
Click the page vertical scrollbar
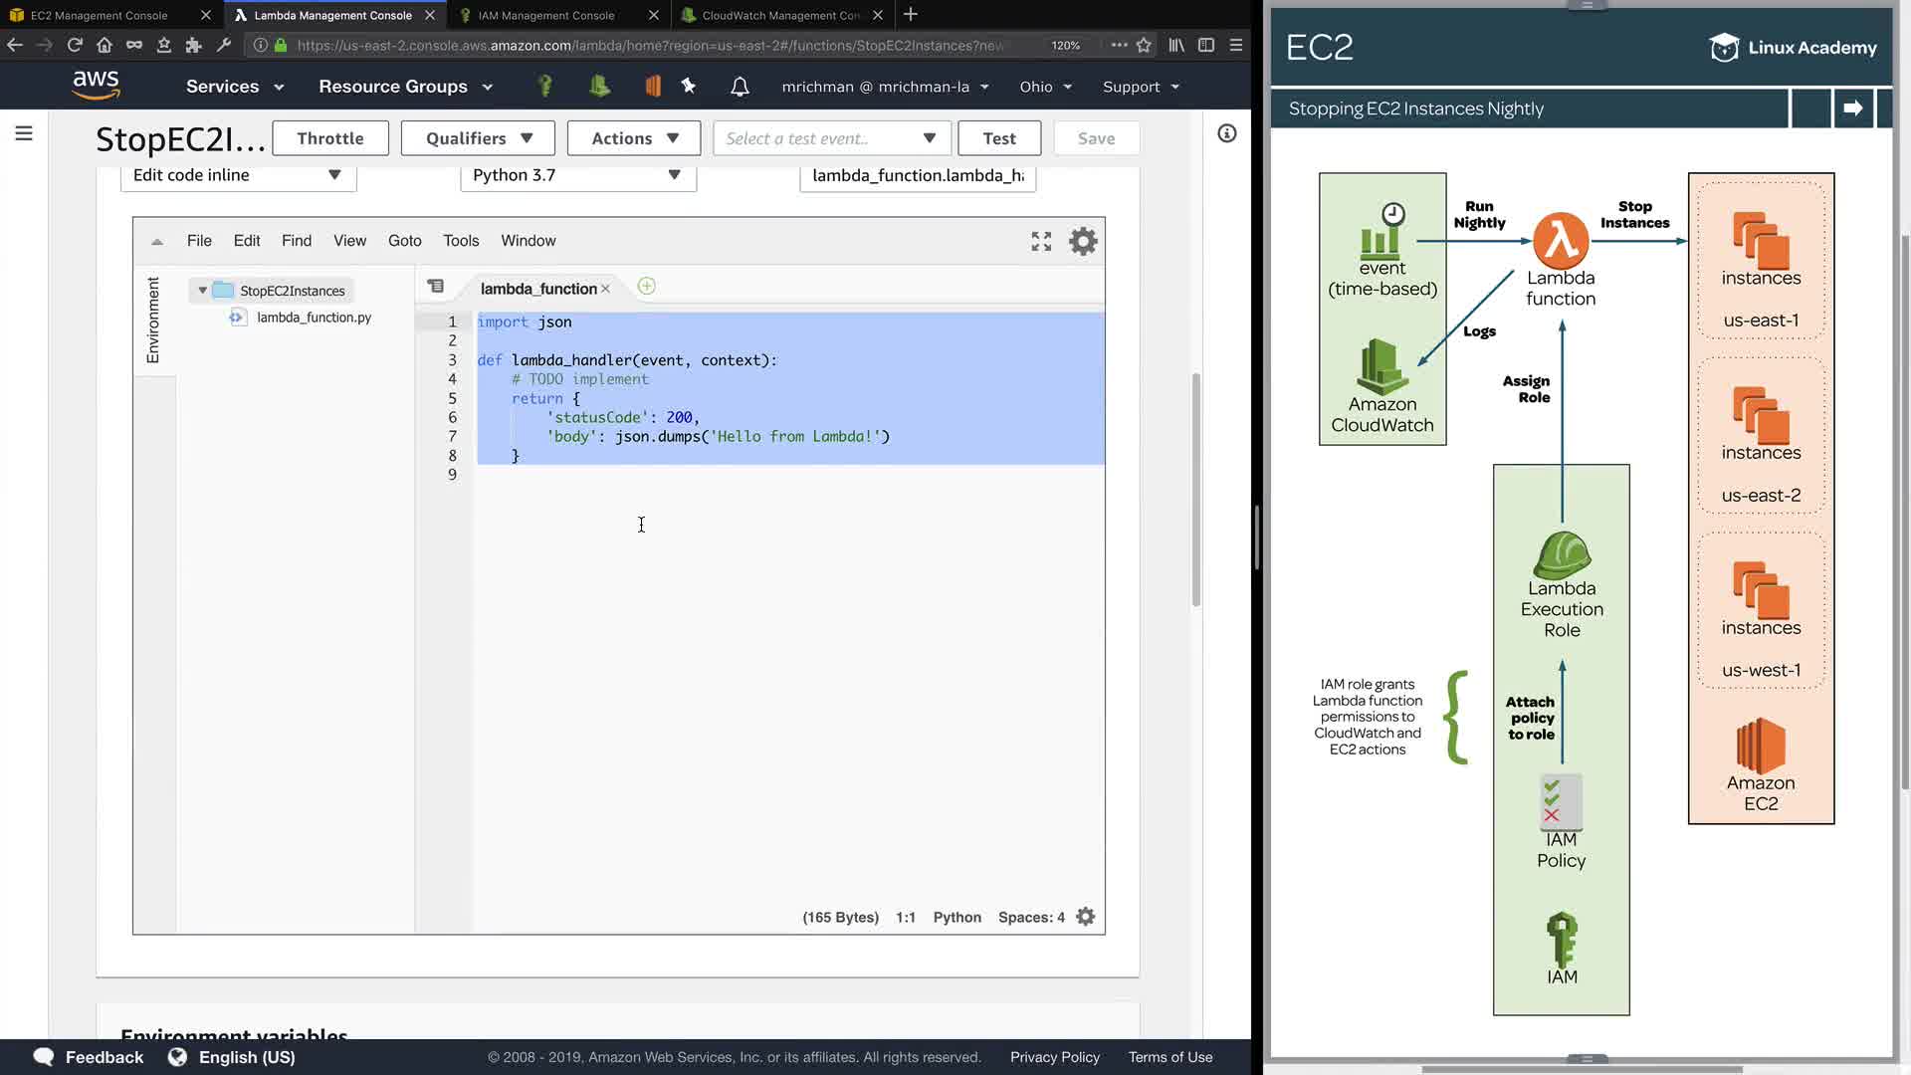(1195, 488)
